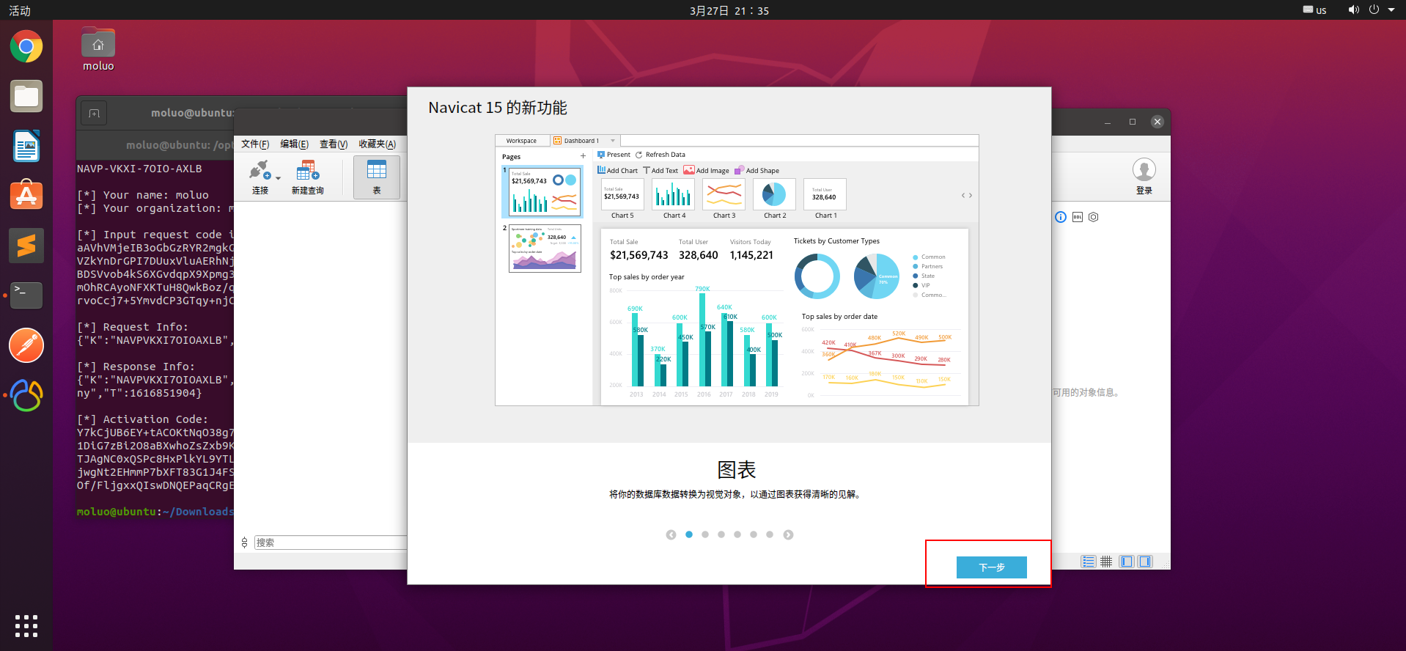Click the hexagon preview icon in Navicat
This screenshot has height=651, width=1406.
pos(1094,217)
